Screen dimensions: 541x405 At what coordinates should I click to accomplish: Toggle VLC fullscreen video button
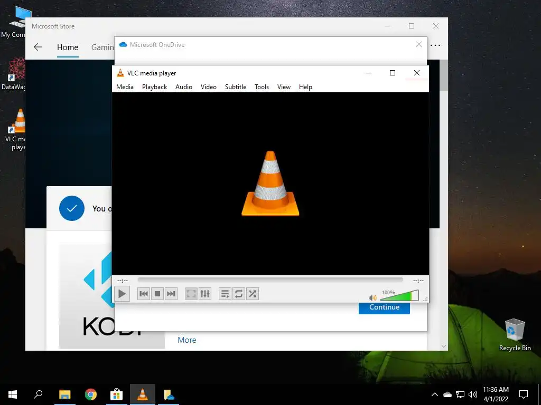191,294
